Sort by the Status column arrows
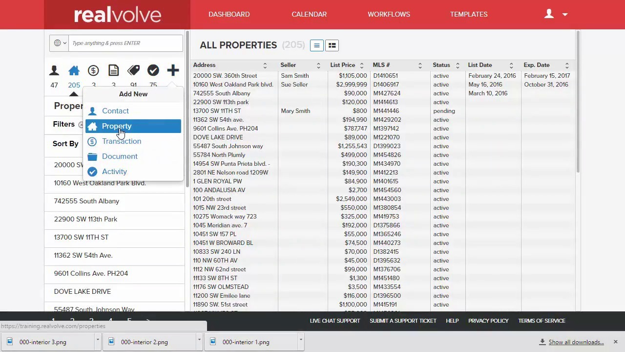 coord(458,66)
